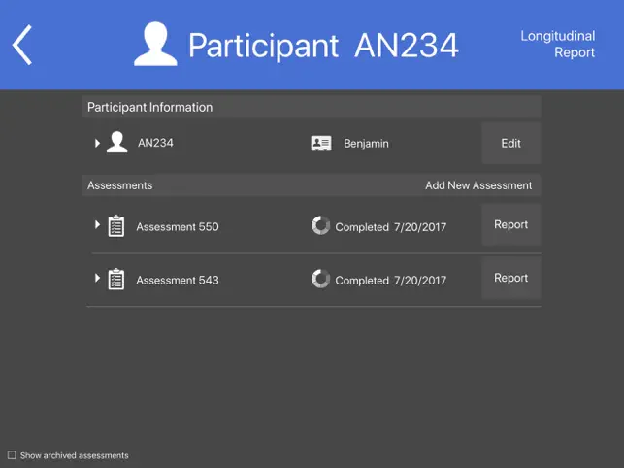Click the progress ring for Assessment 550
The image size is (624, 468).
coord(321,225)
